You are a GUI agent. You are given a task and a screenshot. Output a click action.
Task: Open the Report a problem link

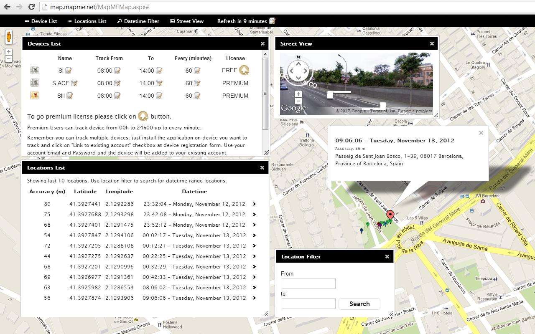pyautogui.click(x=415, y=111)
